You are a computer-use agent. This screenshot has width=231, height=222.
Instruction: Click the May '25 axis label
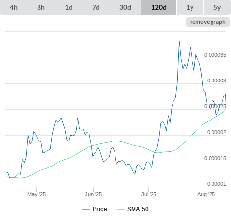(37, 194)
